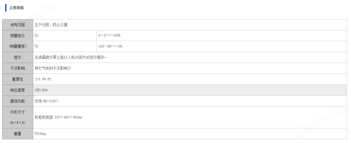Click the 机柜安装型 220×483×463mm value
The height and width of the screenshot is (143, 351).
click(x=58, y=117)
